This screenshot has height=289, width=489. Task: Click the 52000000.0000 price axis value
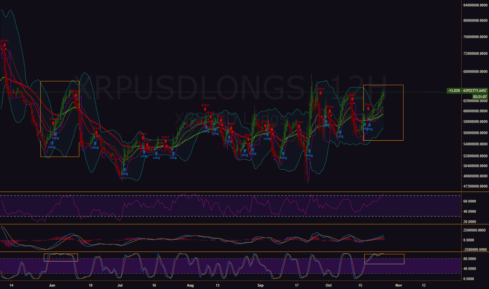[x=475, y=156]
